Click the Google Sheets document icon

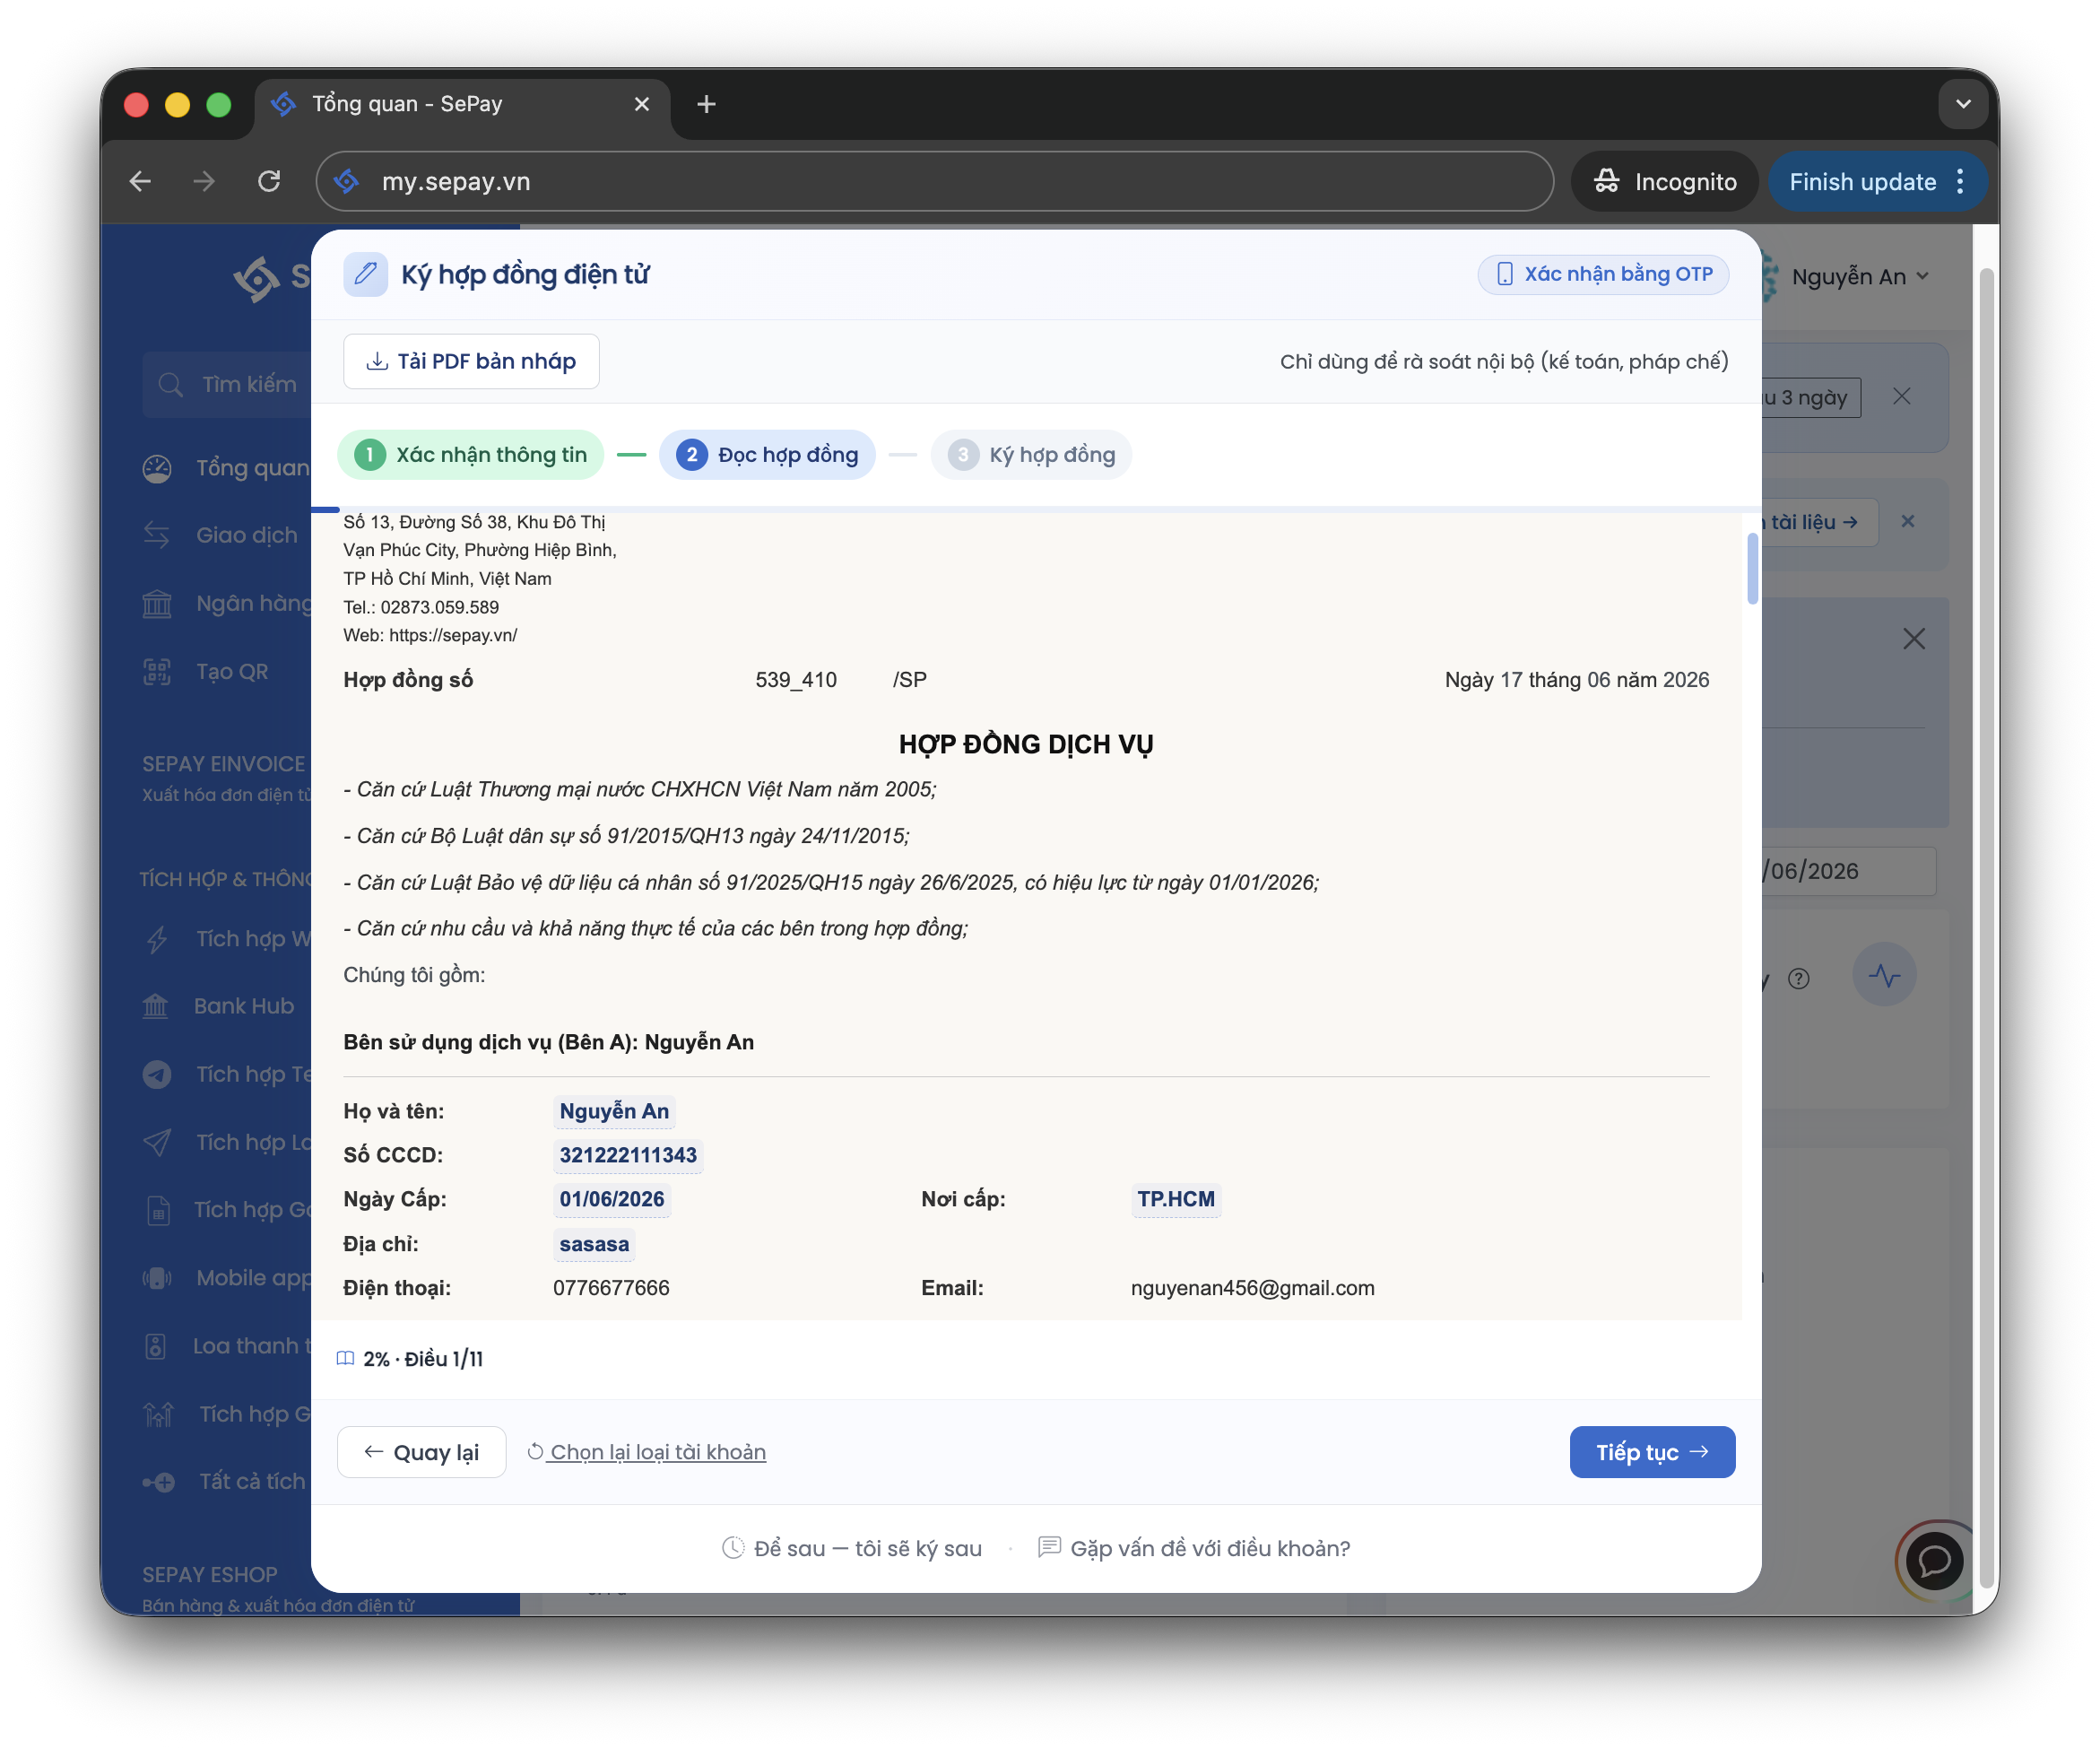(x=158, y=1210)
